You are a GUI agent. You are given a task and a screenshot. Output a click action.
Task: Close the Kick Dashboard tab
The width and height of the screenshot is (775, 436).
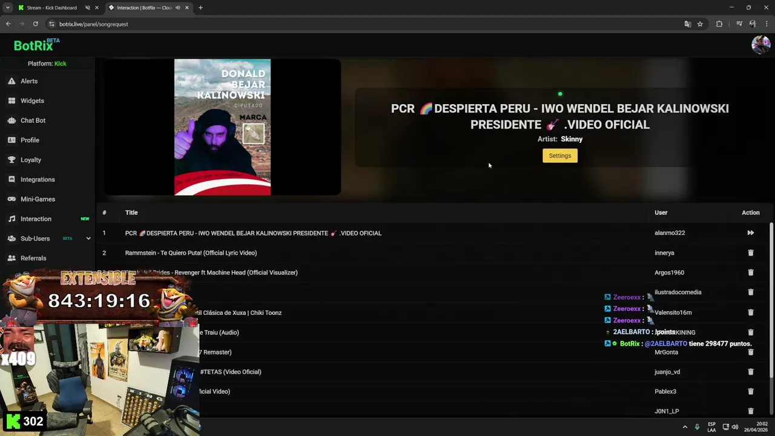click(x=96, y=8)
